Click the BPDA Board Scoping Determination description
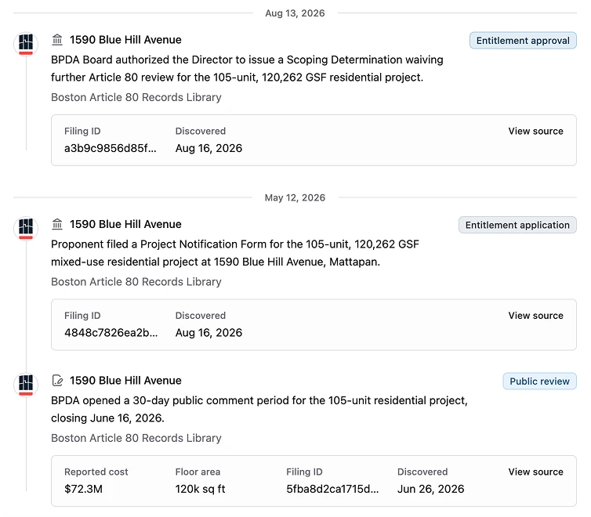The height and width of the screenshot is (517, 591). pyautogui.click(x=247, y=68)
